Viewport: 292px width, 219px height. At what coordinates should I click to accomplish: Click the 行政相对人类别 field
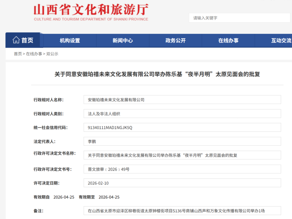click(x=182, y=113)
